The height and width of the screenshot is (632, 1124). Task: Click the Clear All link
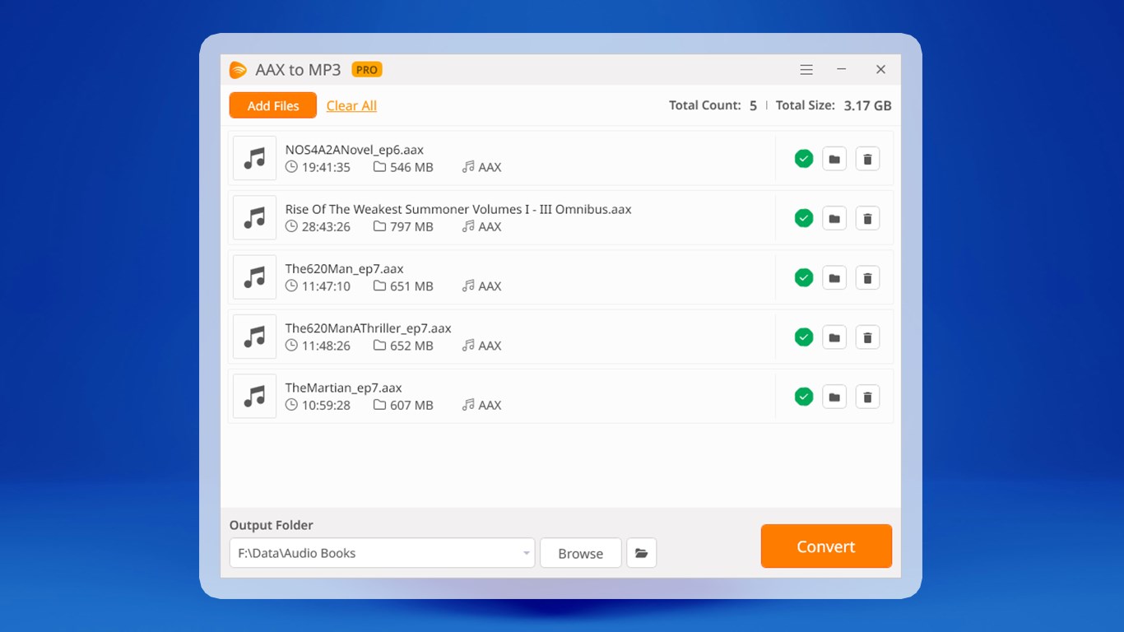[351, 105]
